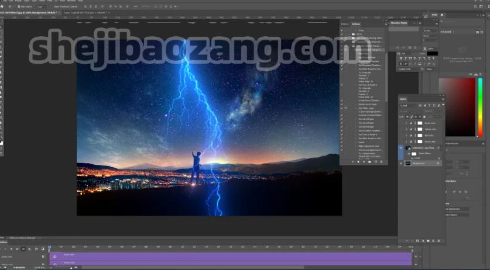
Task: Hide the Background layer with eye icon
Action: [x=401, y=163]
